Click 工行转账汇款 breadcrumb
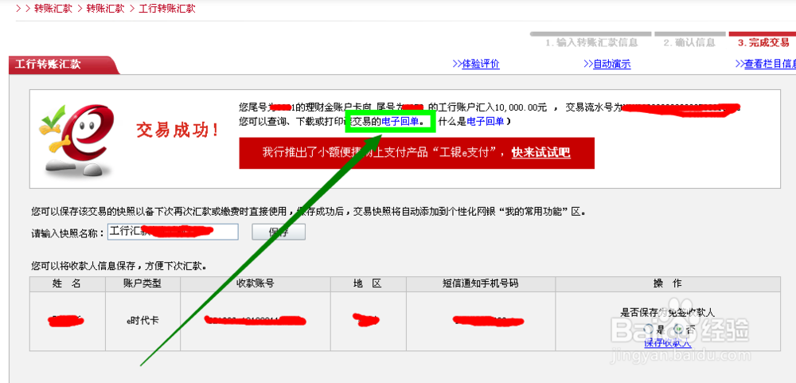Image resolution: width=796 pixels, height=383 pixels. [167, 9]
